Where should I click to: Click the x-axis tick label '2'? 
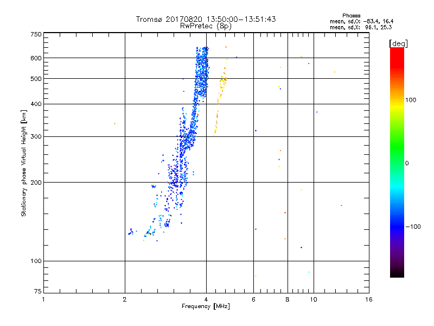(125, 299)
